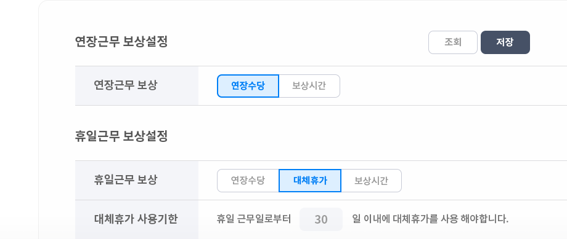Choose 연장수당 in the 휴일근무 보상 row
The height and width of the screenshot is (239, 567).
[x=248, y=181]
